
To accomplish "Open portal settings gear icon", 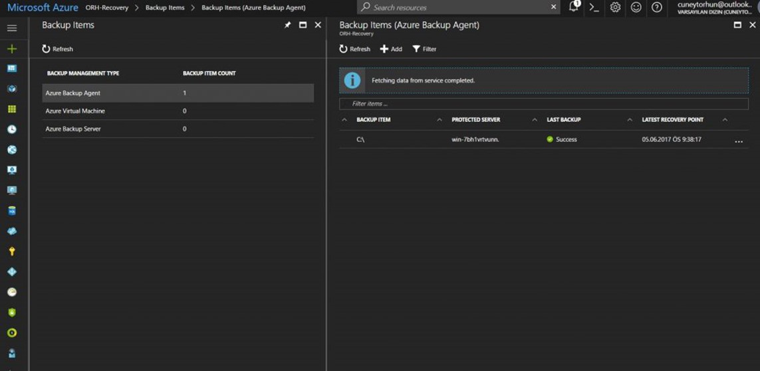I will (615, 7).
